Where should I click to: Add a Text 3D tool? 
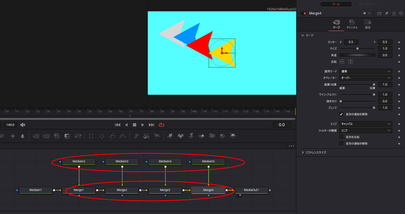(x=191, y=135)
